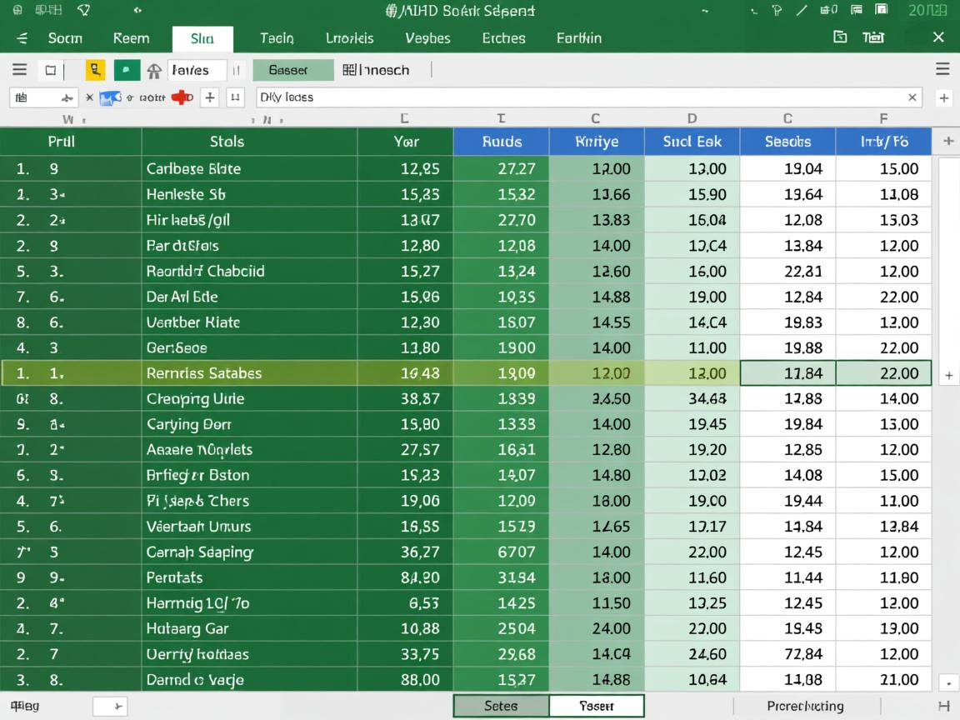Viewport: 960px width, 720px height.
Task: Toggle the Basser highlighted button
Action: (x=292, y=70)
